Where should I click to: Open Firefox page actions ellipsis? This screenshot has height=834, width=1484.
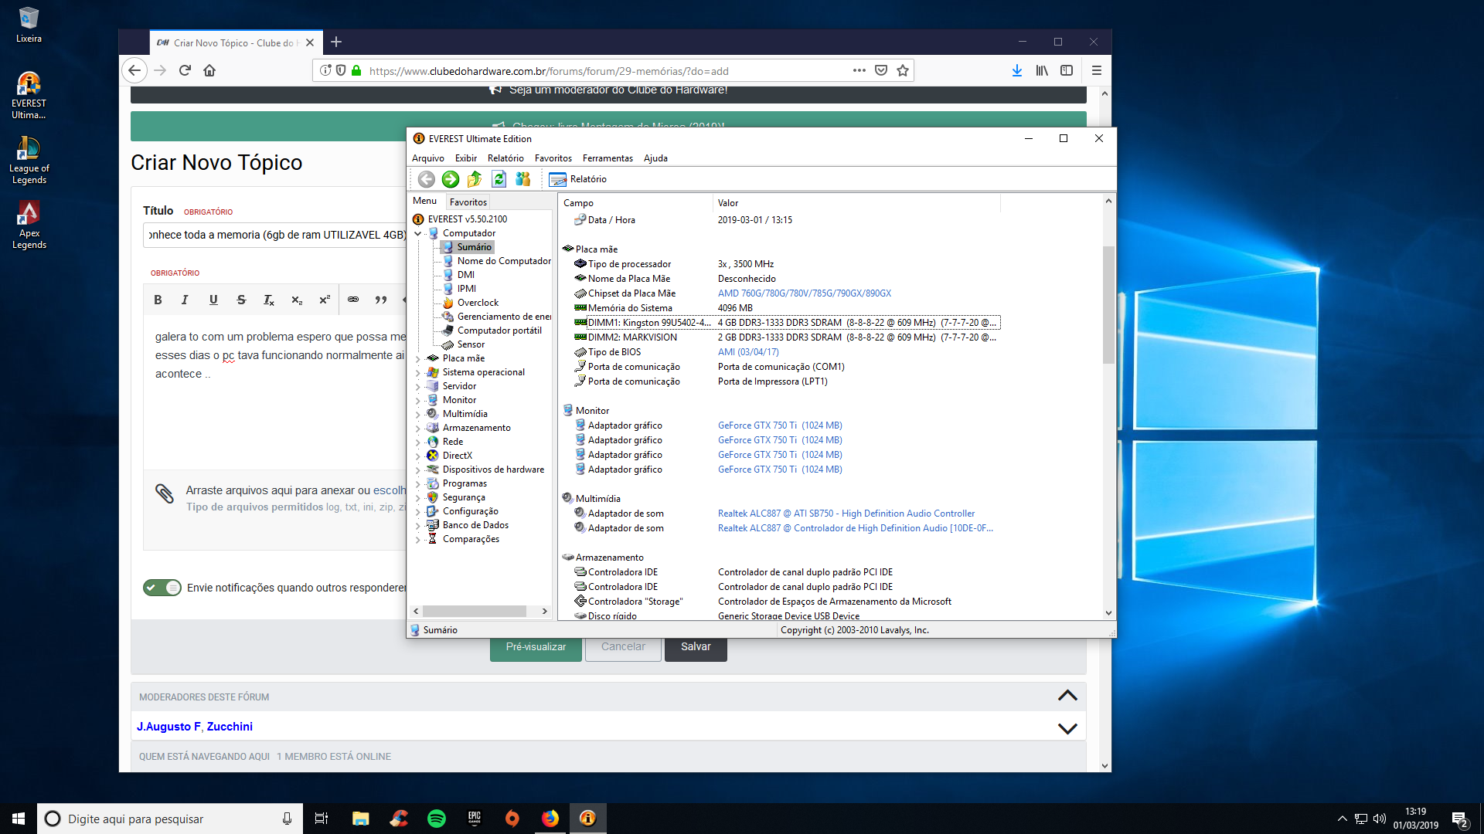coord(859,70)
